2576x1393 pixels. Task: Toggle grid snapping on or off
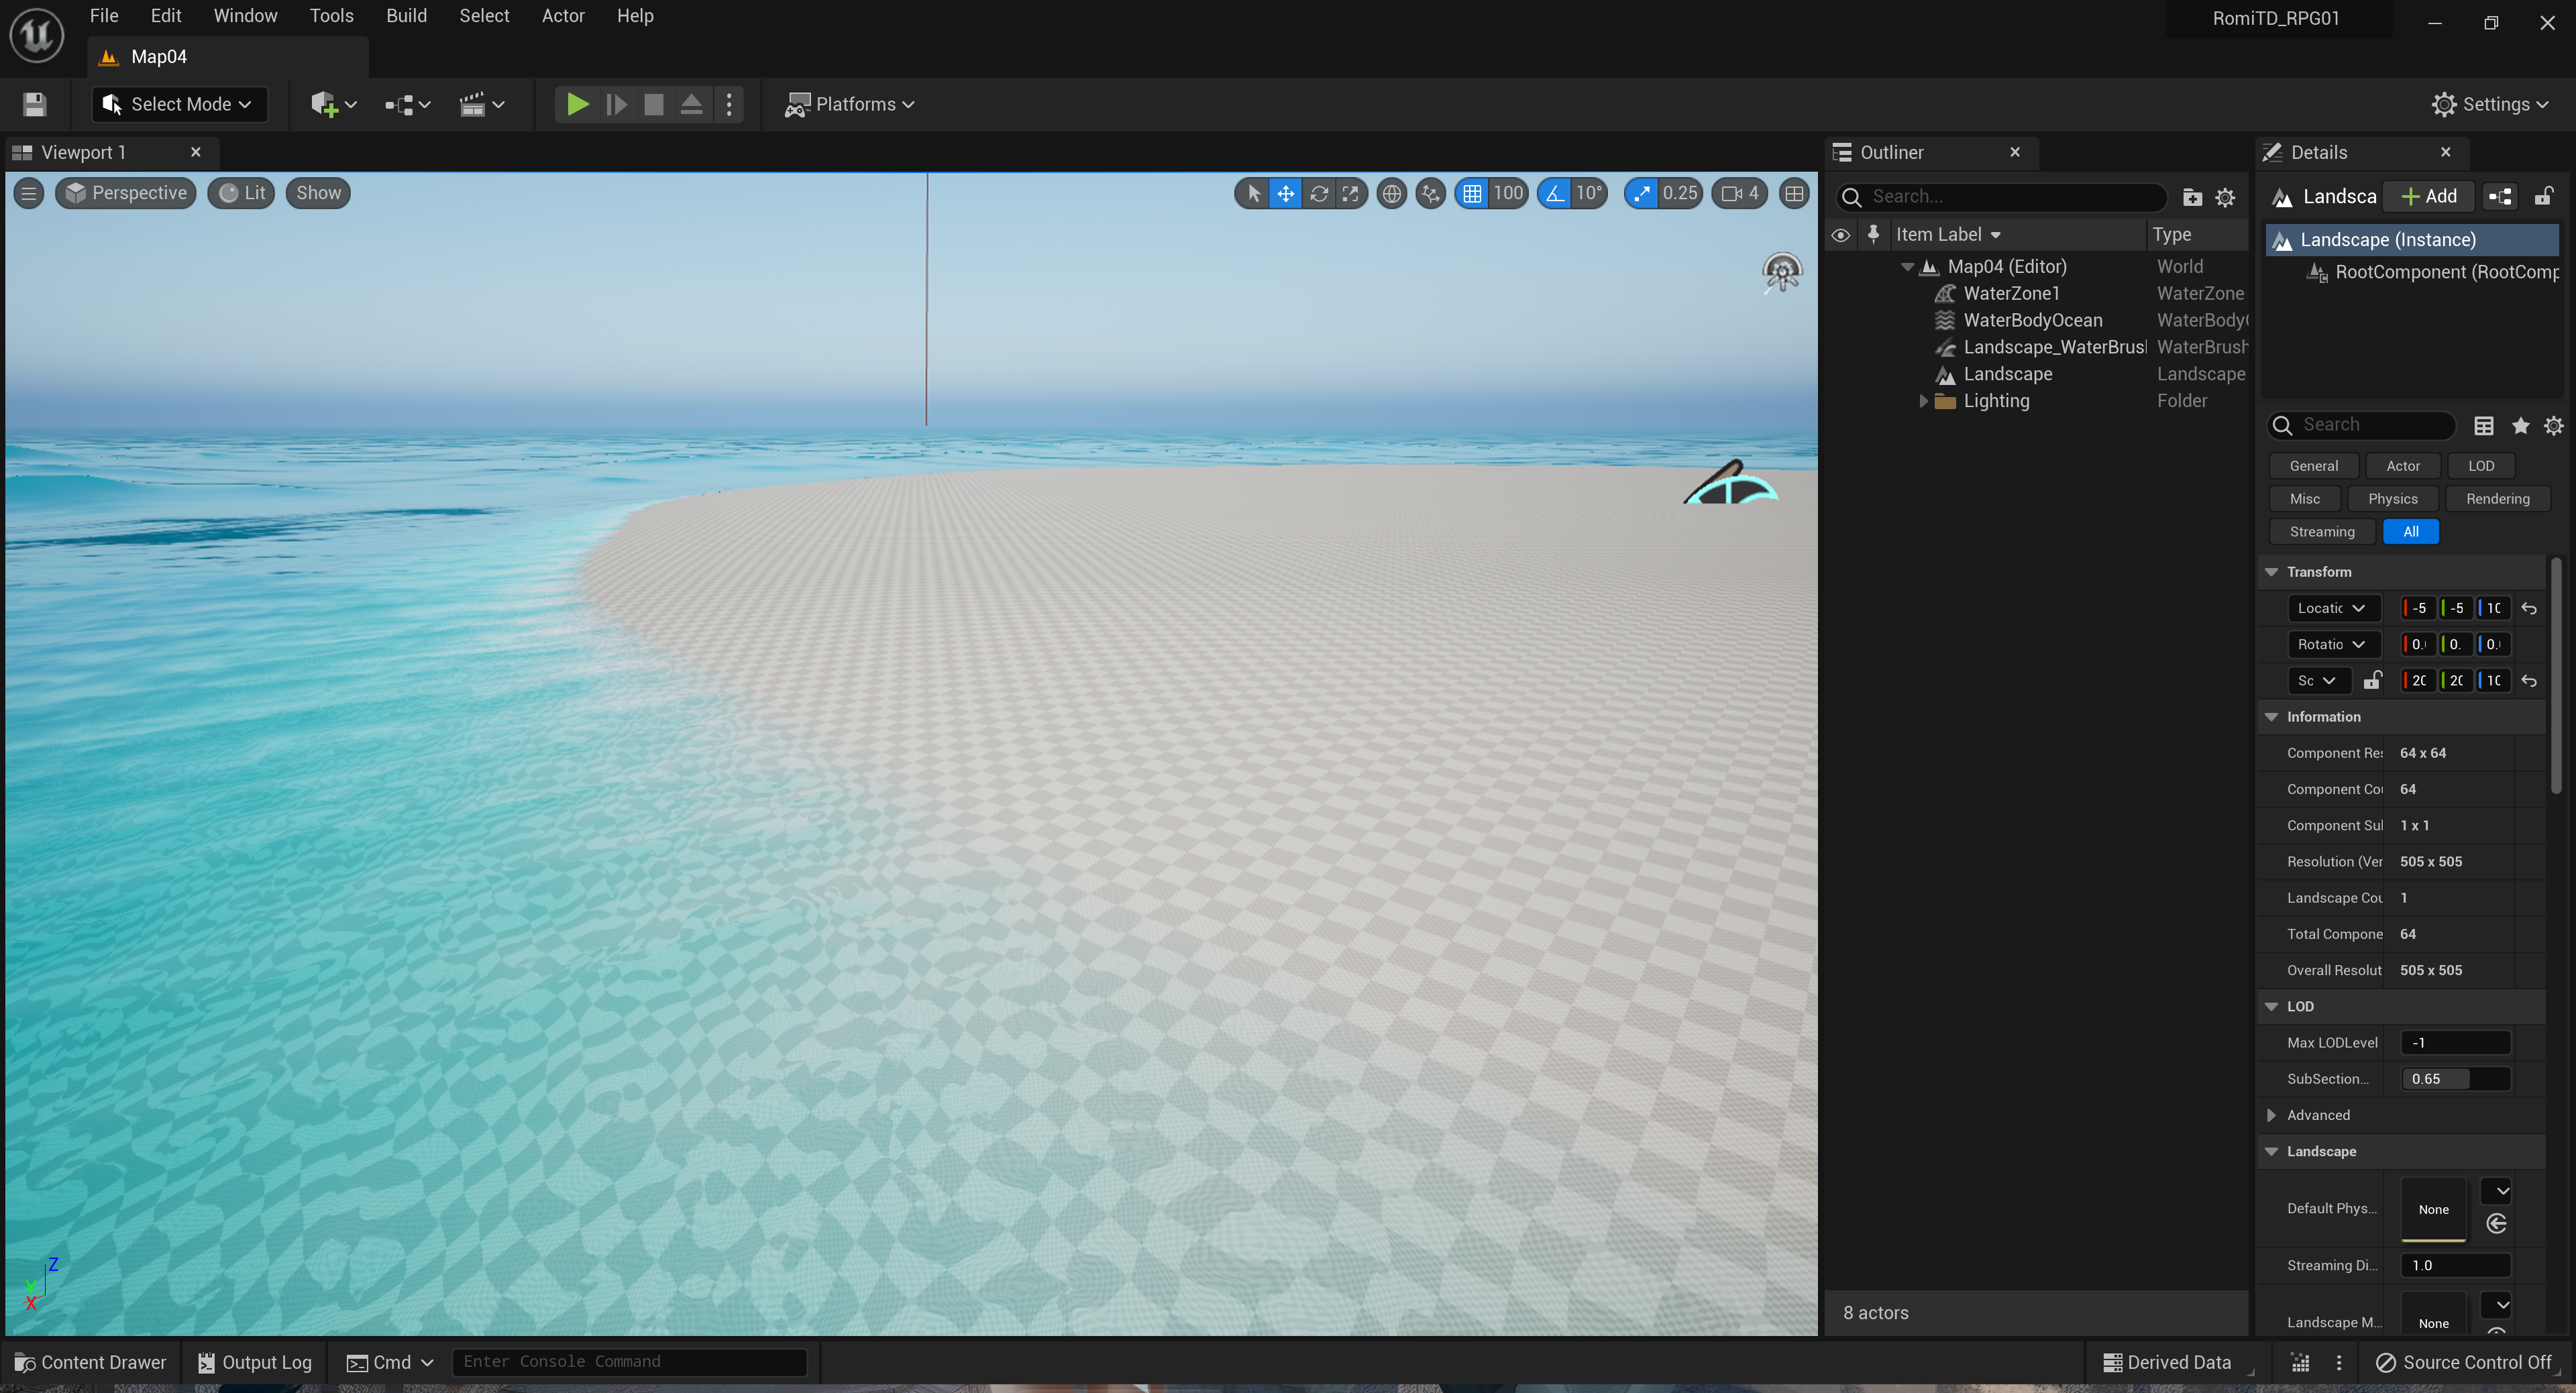coord(1472,193)
